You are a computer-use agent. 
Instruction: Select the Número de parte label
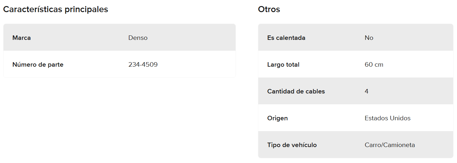coord(38,65)
